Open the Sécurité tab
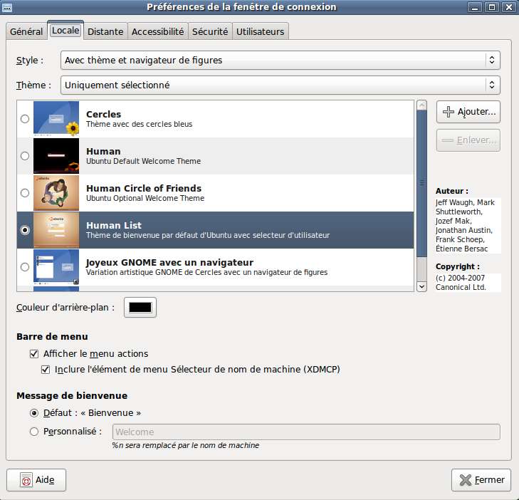The width and height of the screenshot is (519, 500). 210,31
